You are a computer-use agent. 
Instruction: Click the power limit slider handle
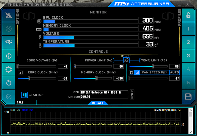pos(75,66)
